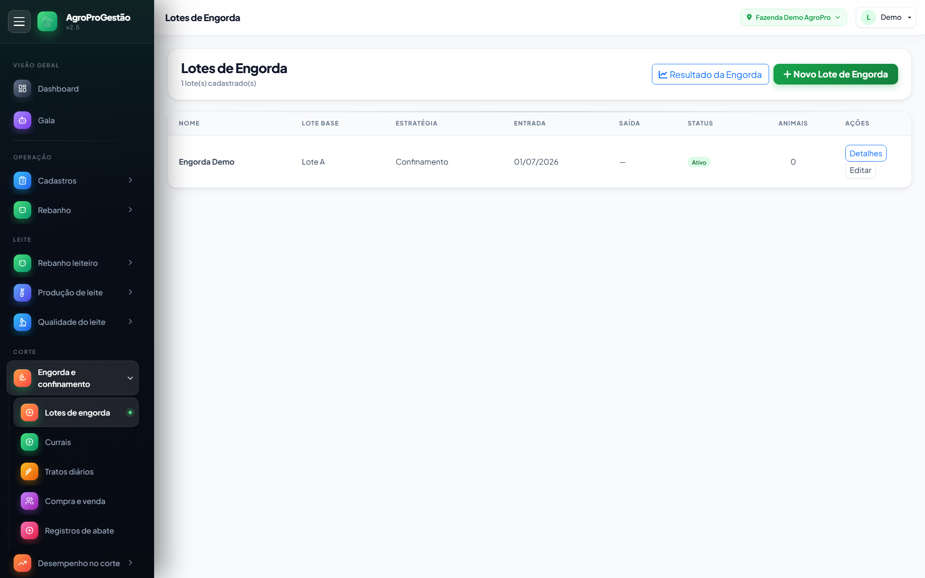The width and height of the screenshot is (925, 578).
Task: Click the AgroProGestão leaf logo
Action: pos(47,22)
